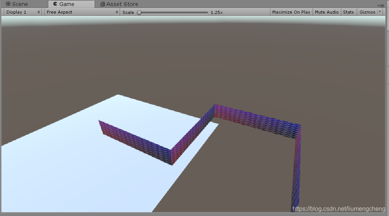Click the Asset Store bag icon
The height and width of the screenshot is (216, 389).
tap(102, 4)
